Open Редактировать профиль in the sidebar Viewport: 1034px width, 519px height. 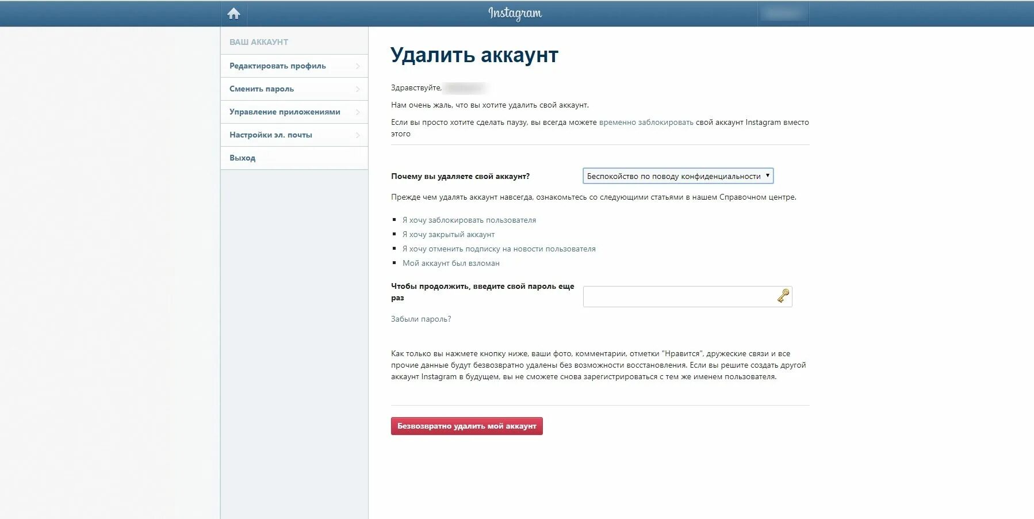pos(278,66)
